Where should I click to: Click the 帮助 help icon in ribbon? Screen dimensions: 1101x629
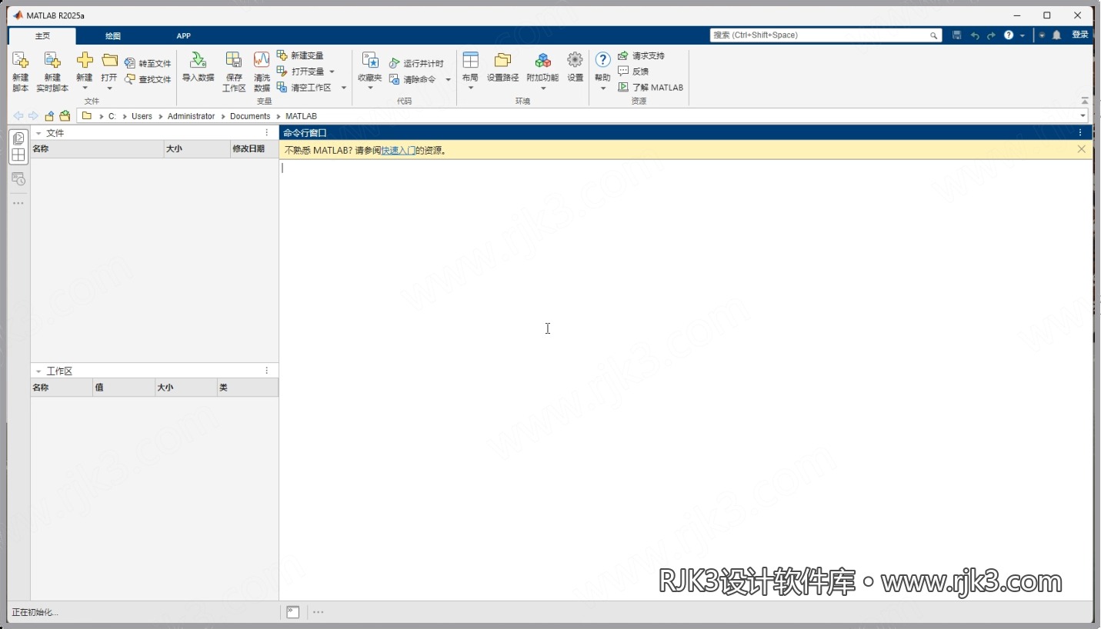(x=603, y=60)
